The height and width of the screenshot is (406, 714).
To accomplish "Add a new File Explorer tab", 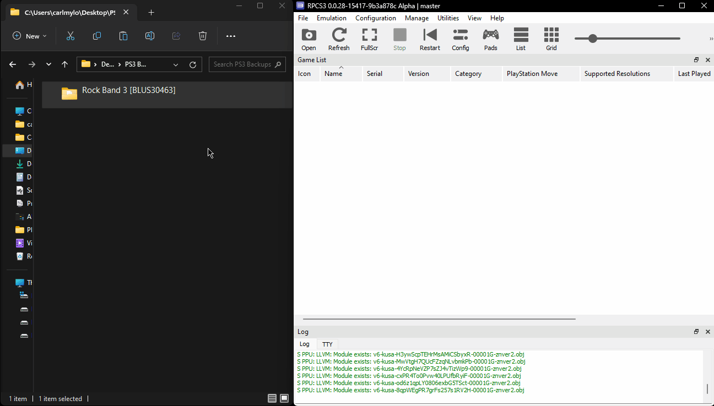I will 151,12.
